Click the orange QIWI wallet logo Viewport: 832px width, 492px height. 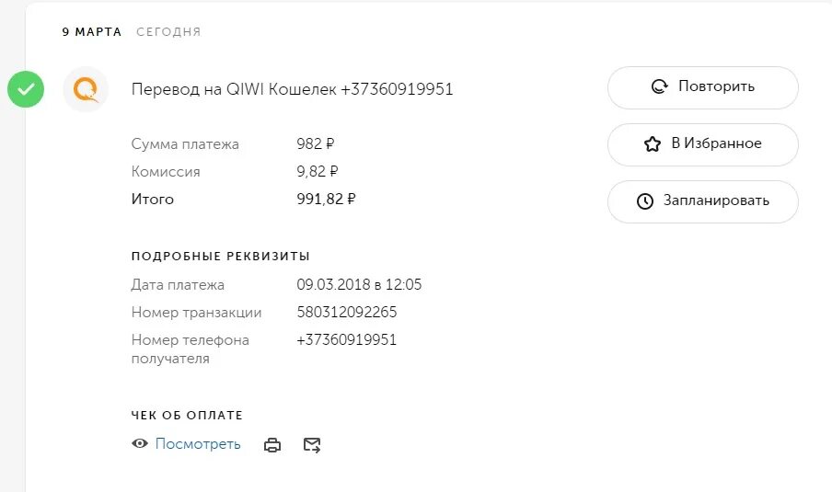pos(86,89)
